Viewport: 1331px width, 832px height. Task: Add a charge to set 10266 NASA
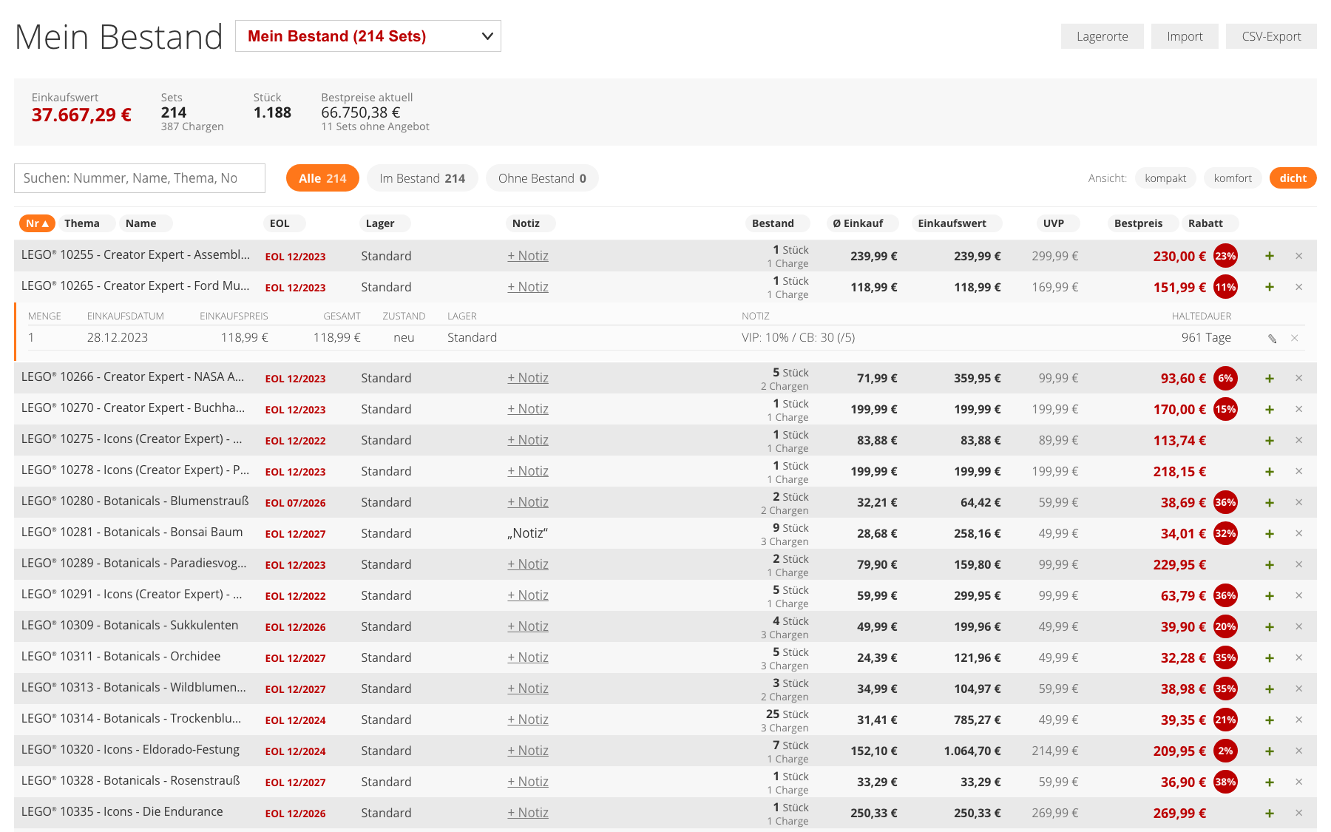pos(1270,378)
